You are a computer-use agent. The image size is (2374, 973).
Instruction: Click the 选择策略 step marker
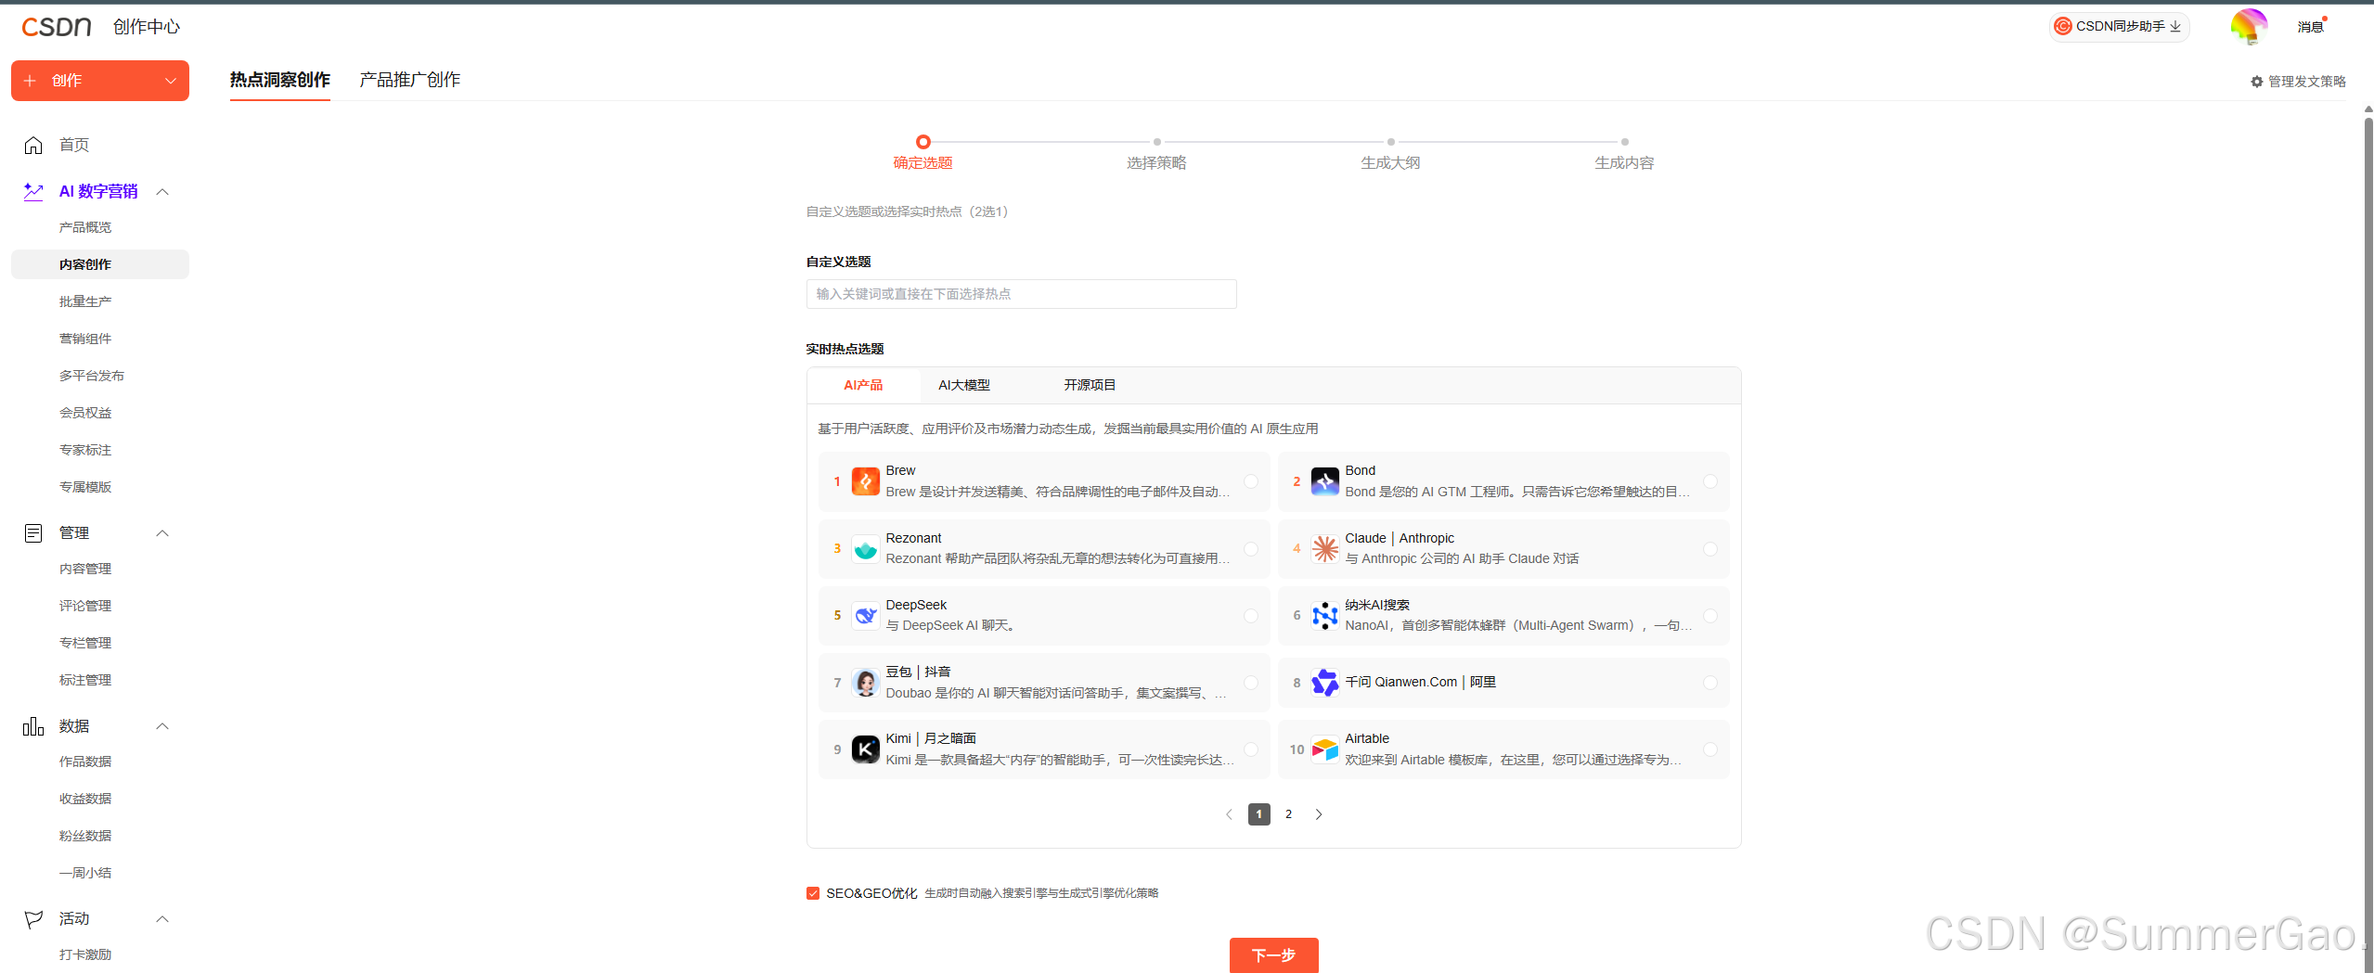tap(1157, 142)
